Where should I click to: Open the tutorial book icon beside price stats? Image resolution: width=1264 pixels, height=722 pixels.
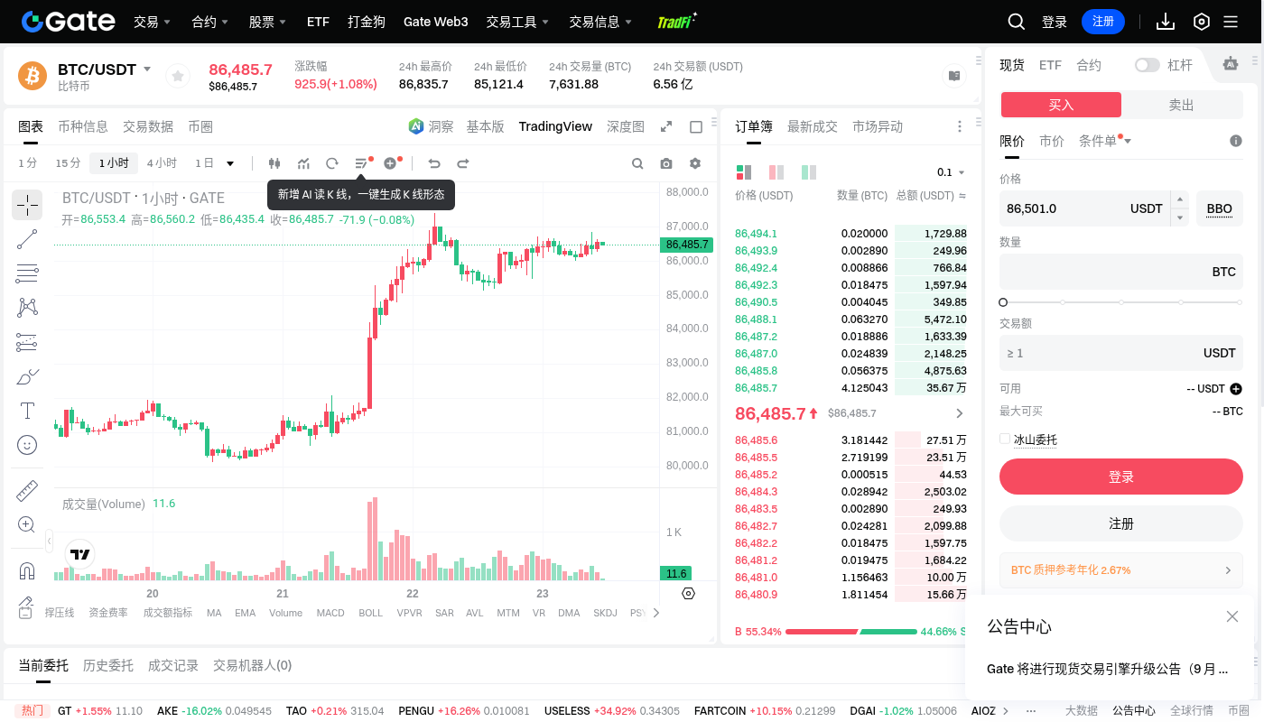(954, 77)
